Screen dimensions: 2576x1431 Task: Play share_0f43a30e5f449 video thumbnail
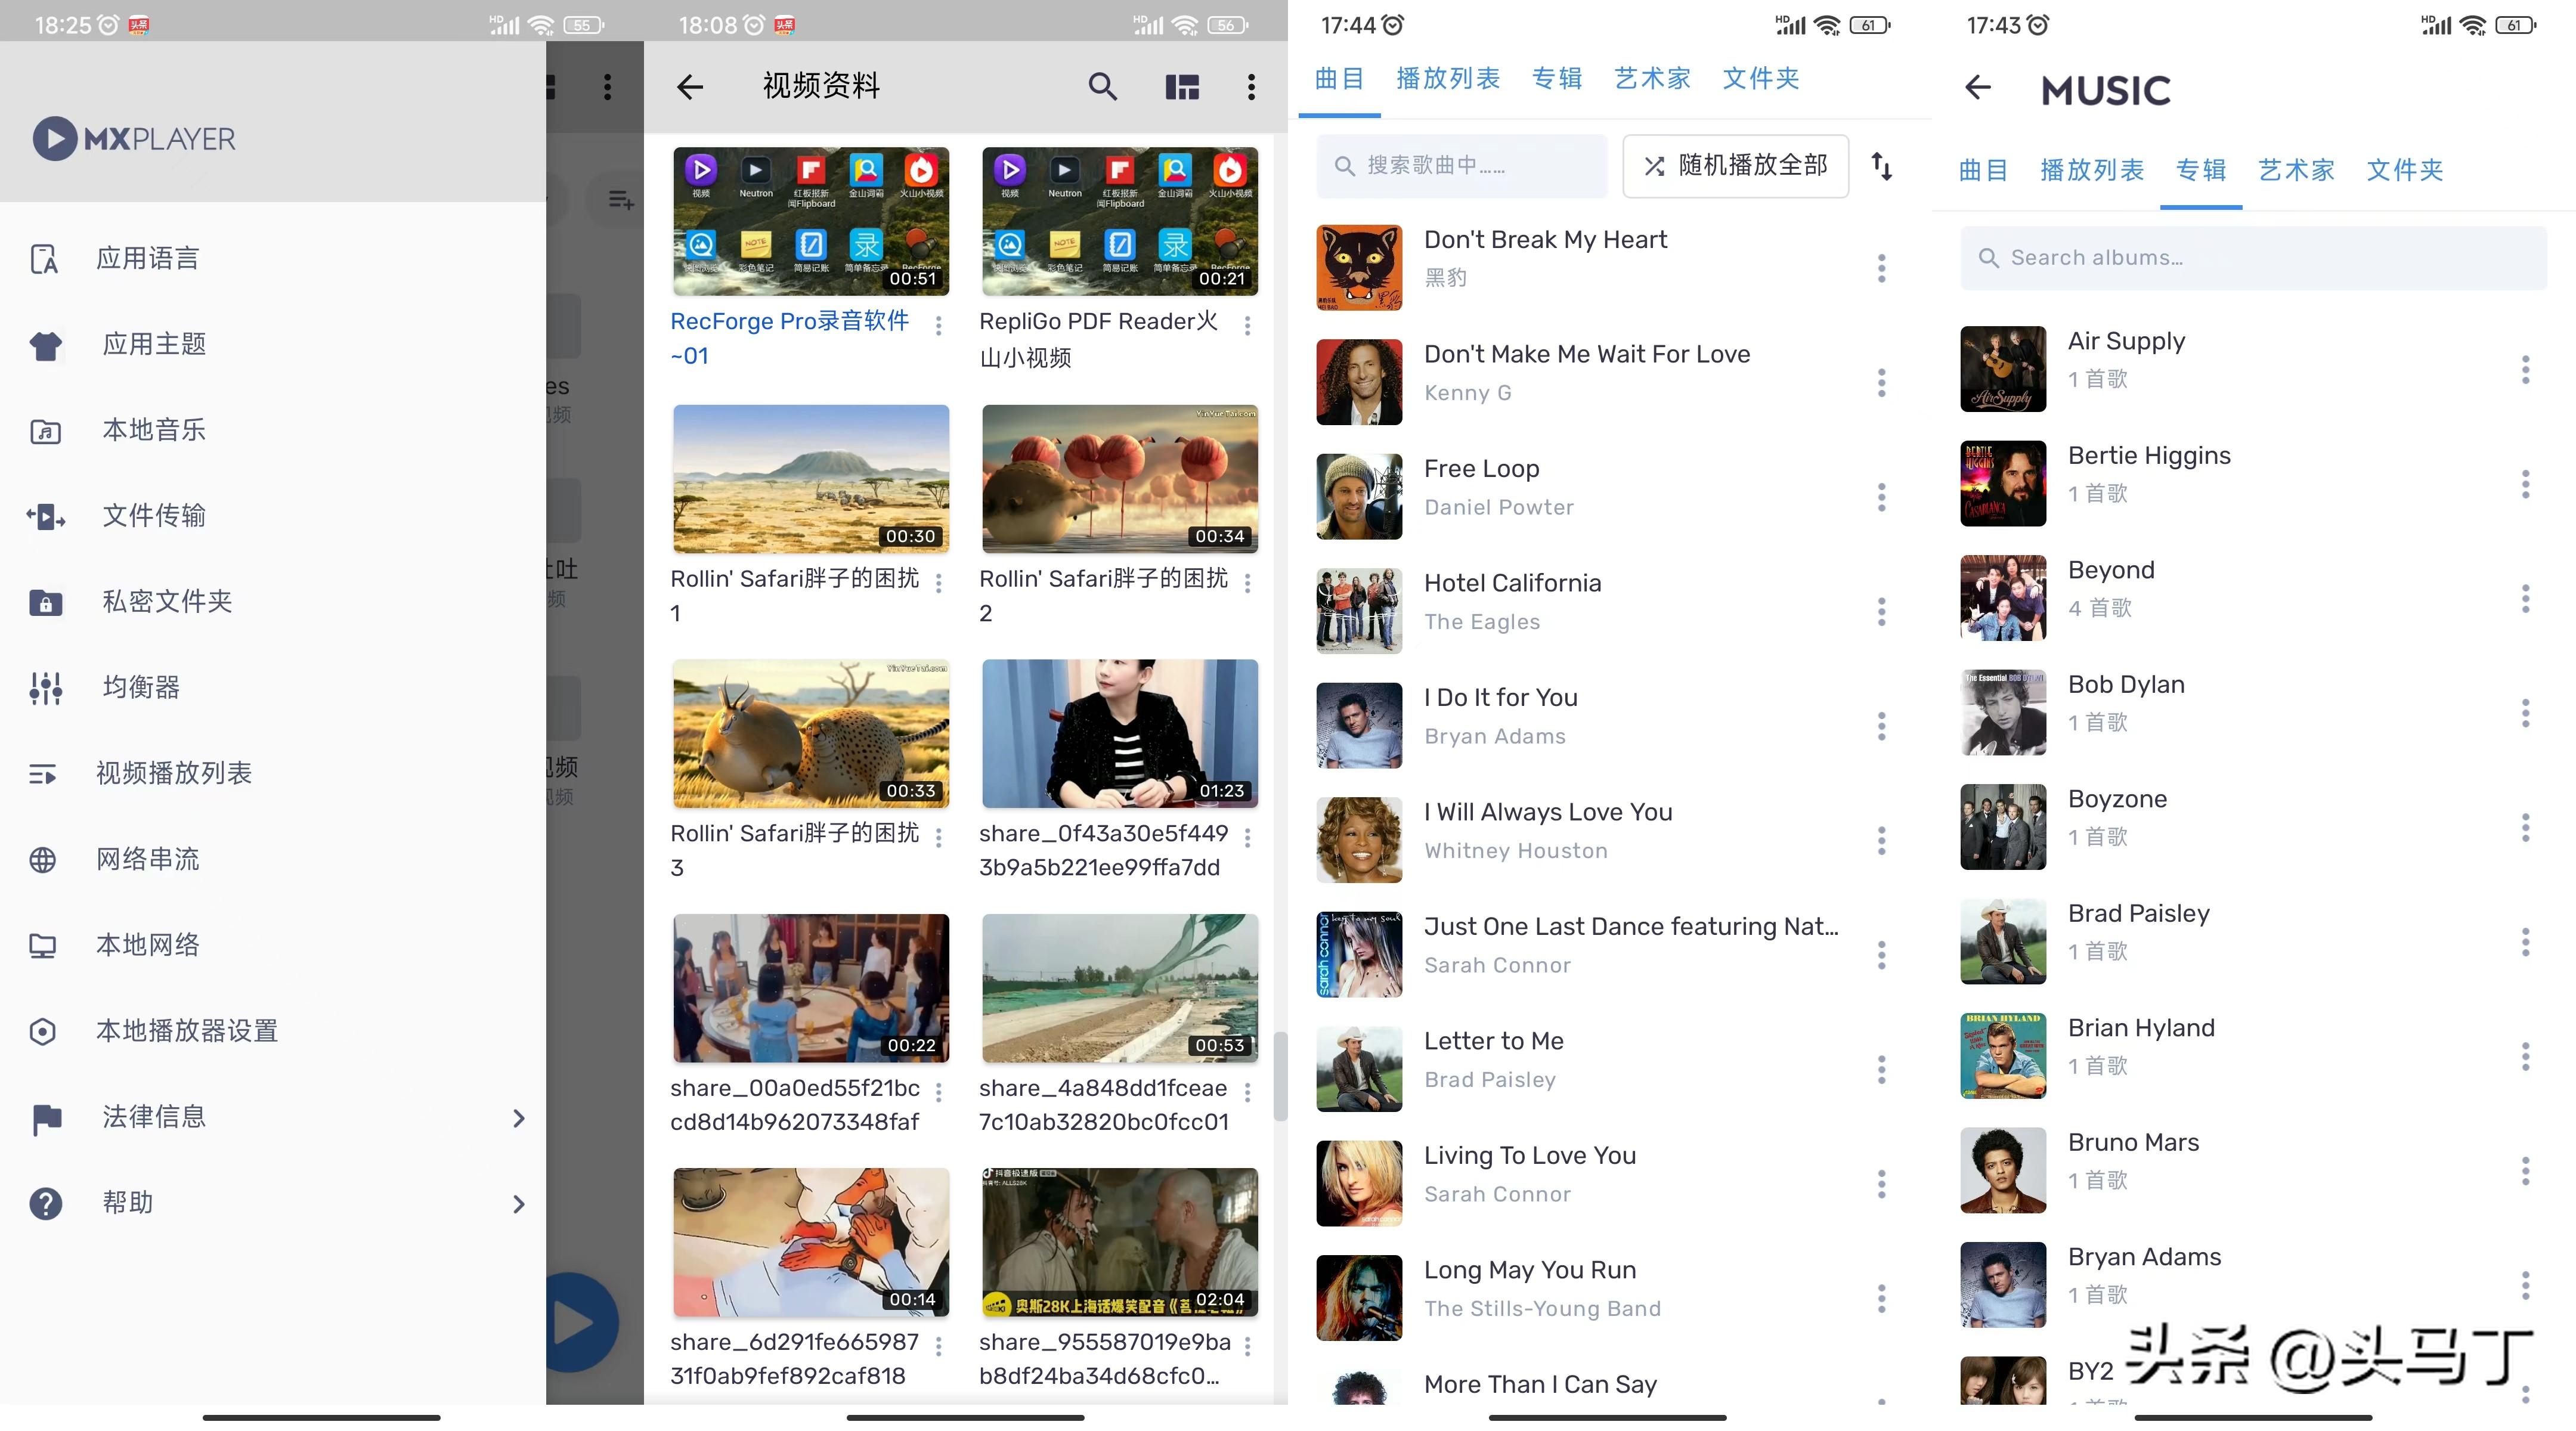pos(1120,733)
